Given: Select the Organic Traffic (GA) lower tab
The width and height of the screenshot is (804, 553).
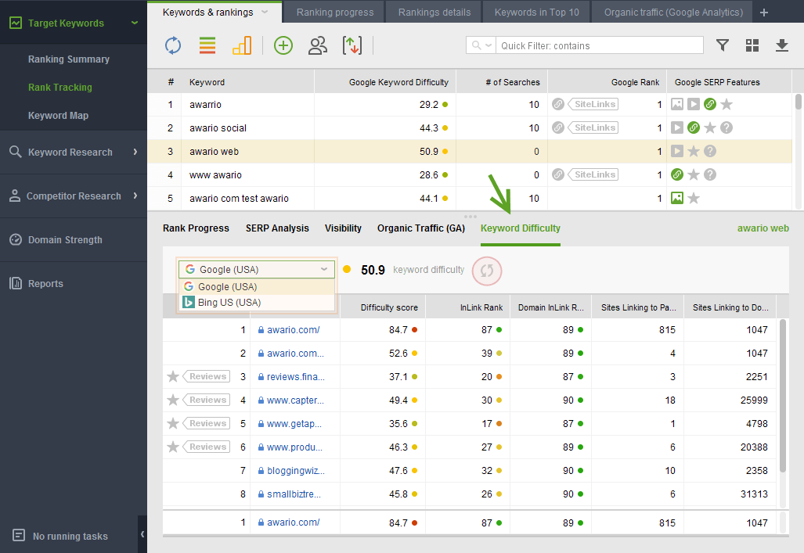Looking at the screenshot, I should coord(421,228).
